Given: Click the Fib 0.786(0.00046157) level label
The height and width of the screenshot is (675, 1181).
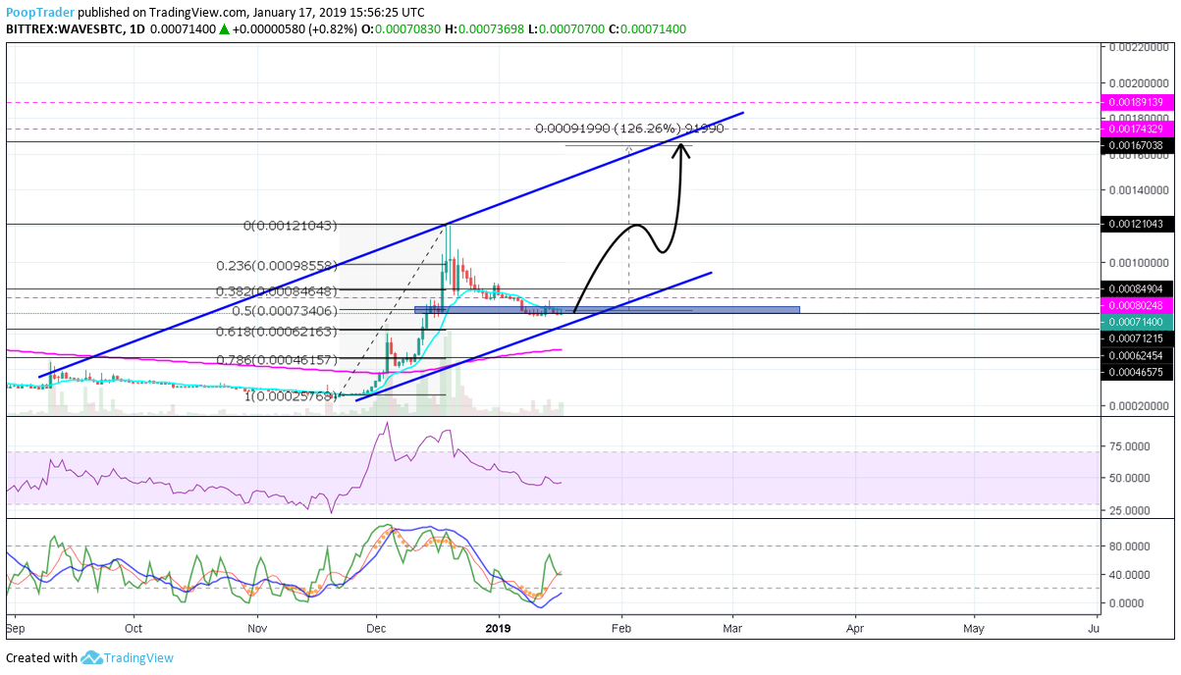Looking at the screenshot, I should (x=277, y=361).
